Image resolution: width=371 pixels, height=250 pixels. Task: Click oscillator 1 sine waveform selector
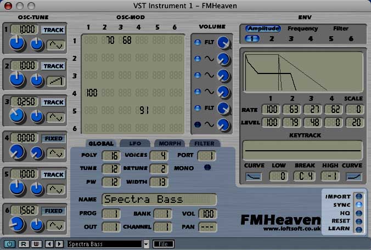(56, 44)
